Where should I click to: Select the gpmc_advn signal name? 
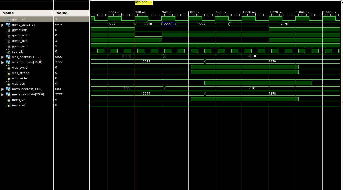point(21,35)
